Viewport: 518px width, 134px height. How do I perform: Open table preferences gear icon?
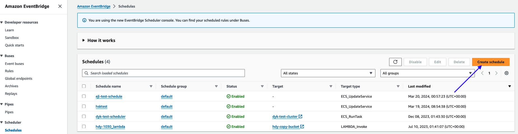pyautogui.click(x=506, y=73)
